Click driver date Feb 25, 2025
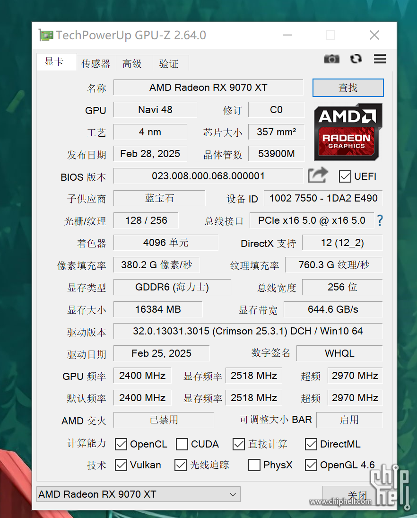The width and height of the screenshot is (417, 518). (x=161, y=353)
